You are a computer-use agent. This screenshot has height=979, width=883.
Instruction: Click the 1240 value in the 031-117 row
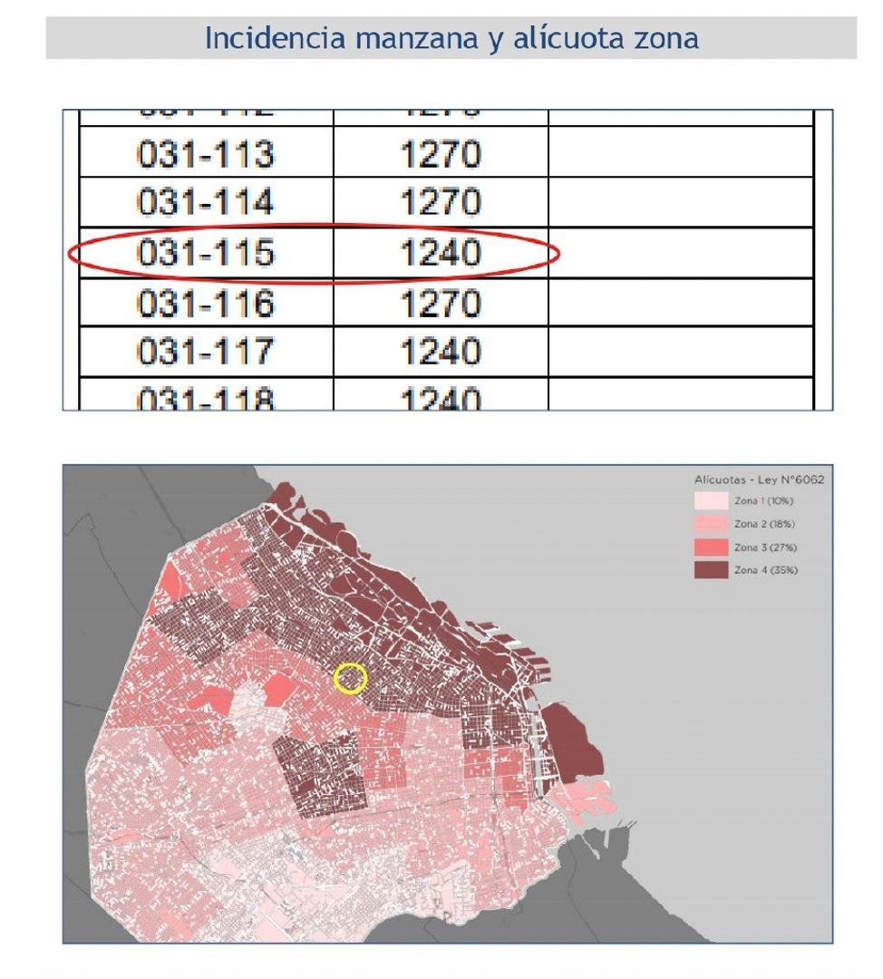pos(441,352)
